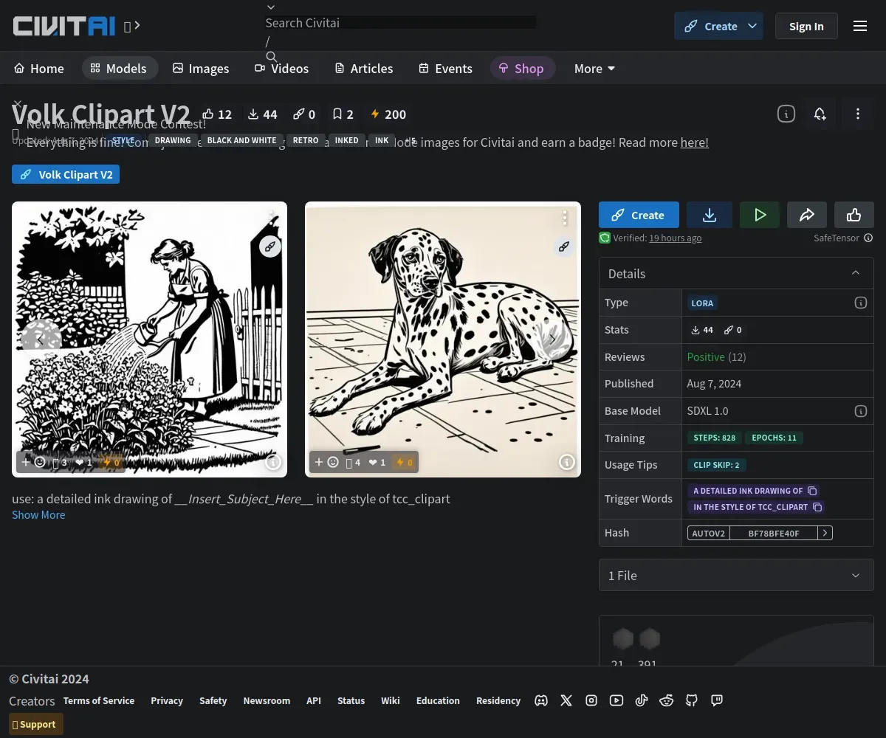Open the Discord icon in footer
886x738 pixels.
pos(541,700)
